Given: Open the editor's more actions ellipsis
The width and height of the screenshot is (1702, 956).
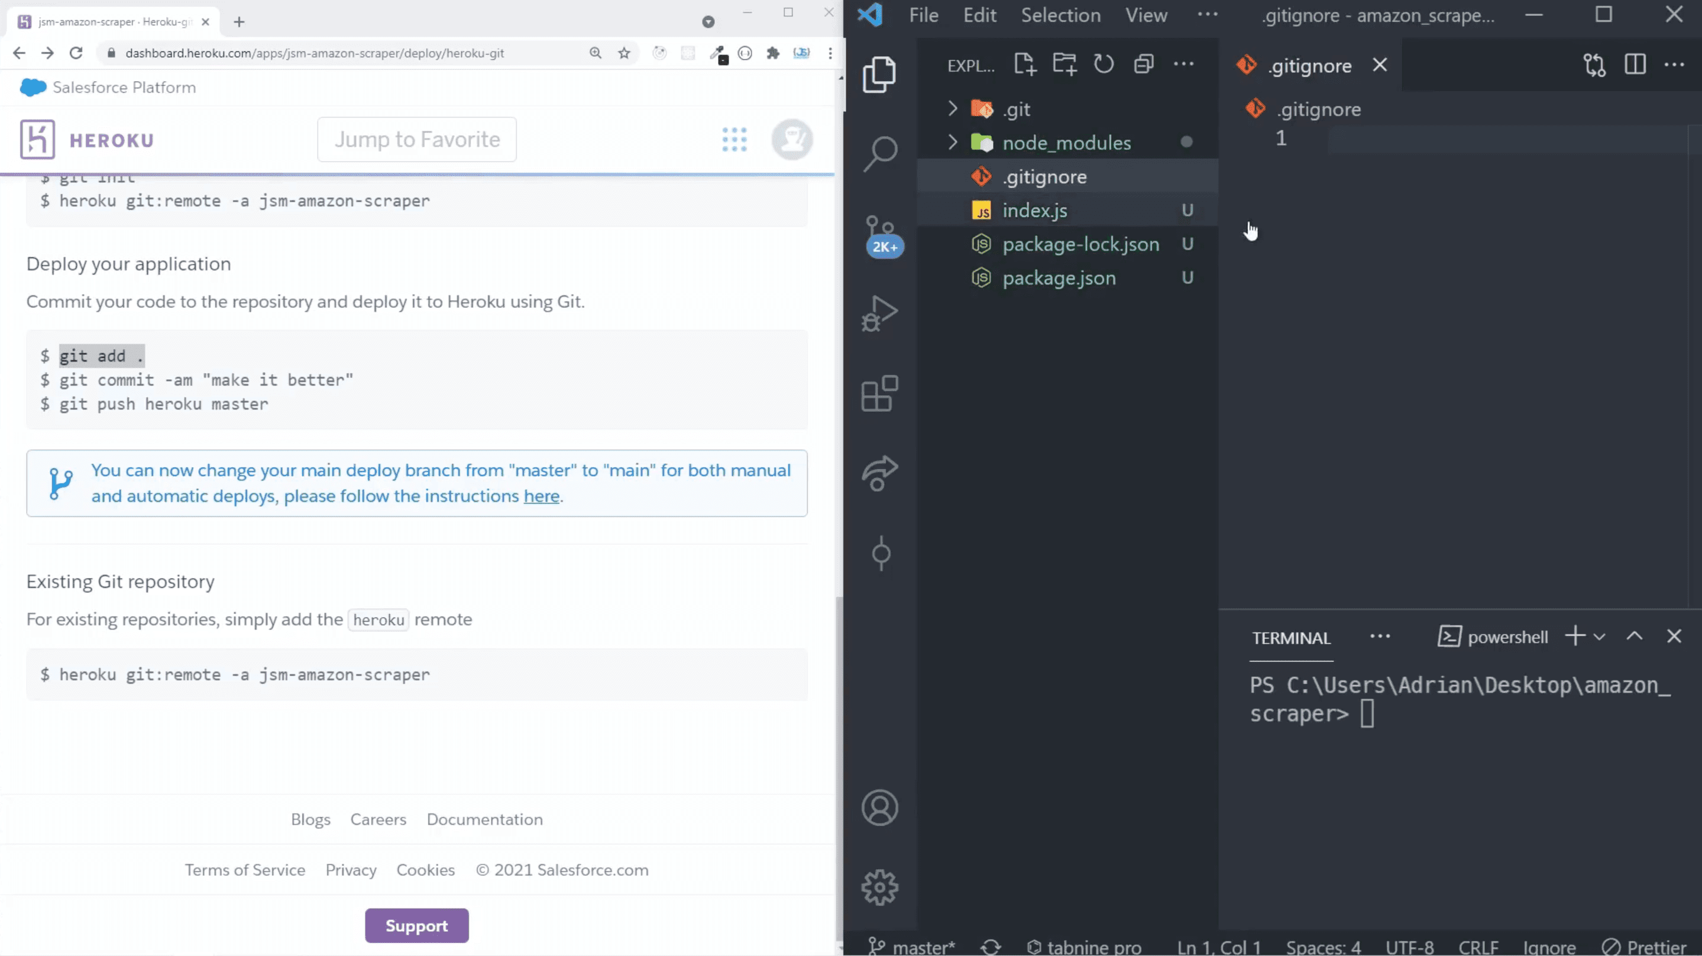Looking at the screenshot, I should (x=1674, y=65).
